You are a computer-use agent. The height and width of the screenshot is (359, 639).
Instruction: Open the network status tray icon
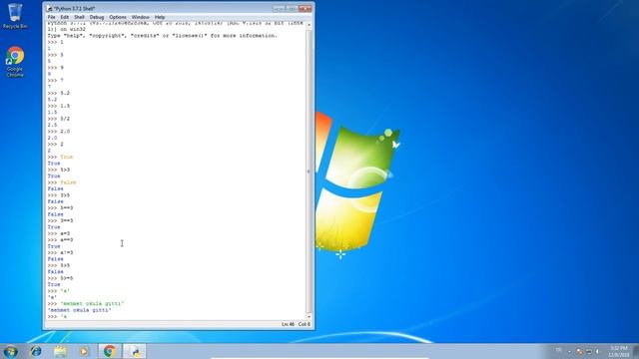[589, 351]
